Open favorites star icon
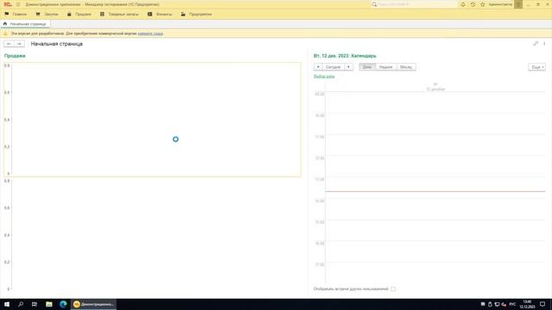This screenshot has height=310, width=552. (483, 4)
